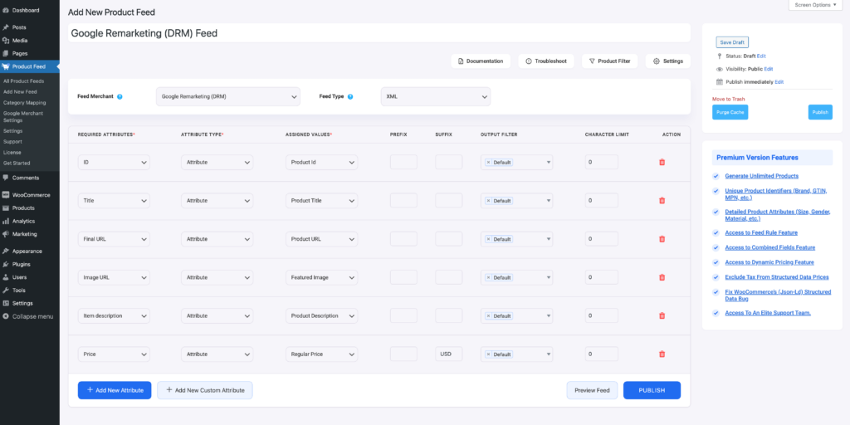Image resolution: width=850 pixels, height=425 pixels.
Task: Open the Regular Price assigned value dropdown
Action: [321, 354]
